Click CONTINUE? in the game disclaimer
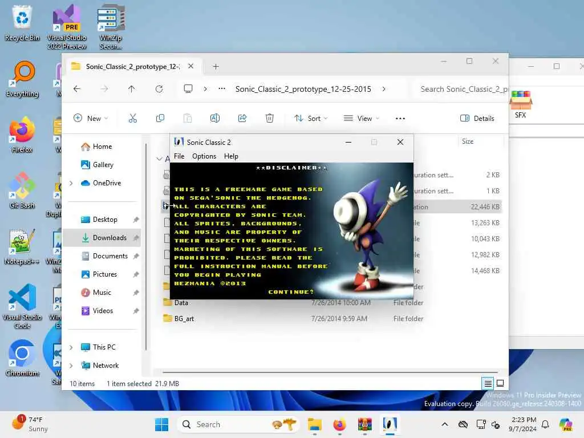The image size is (584, 438). coord(291,292)
